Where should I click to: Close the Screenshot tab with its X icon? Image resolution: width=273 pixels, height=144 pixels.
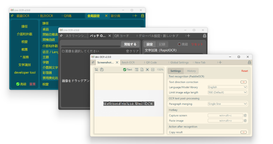[x=117, y=62]
